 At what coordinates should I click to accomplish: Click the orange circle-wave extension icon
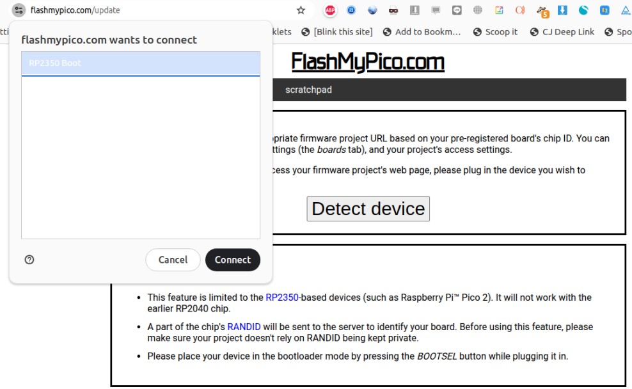point(520,10)
